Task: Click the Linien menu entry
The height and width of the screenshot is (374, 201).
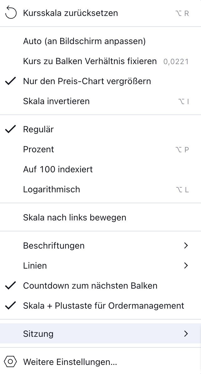Action: coord(35,265)
